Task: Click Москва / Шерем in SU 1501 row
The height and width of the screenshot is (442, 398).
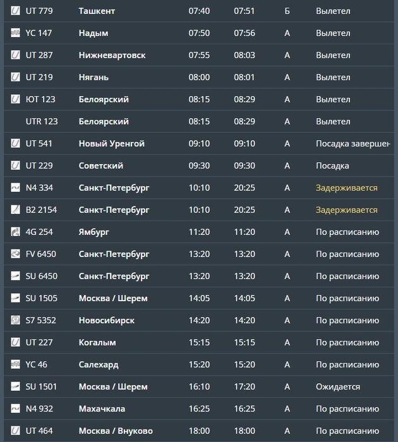Action: [x=113, y=386]
